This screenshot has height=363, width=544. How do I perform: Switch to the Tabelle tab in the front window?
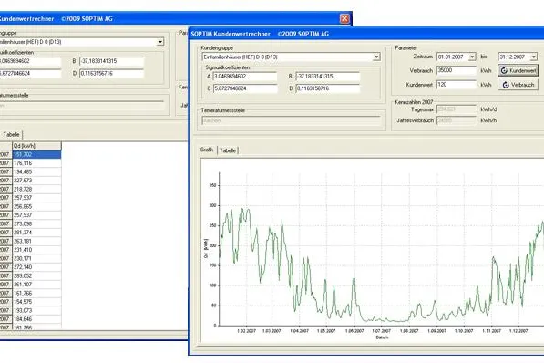pos(228,150)
